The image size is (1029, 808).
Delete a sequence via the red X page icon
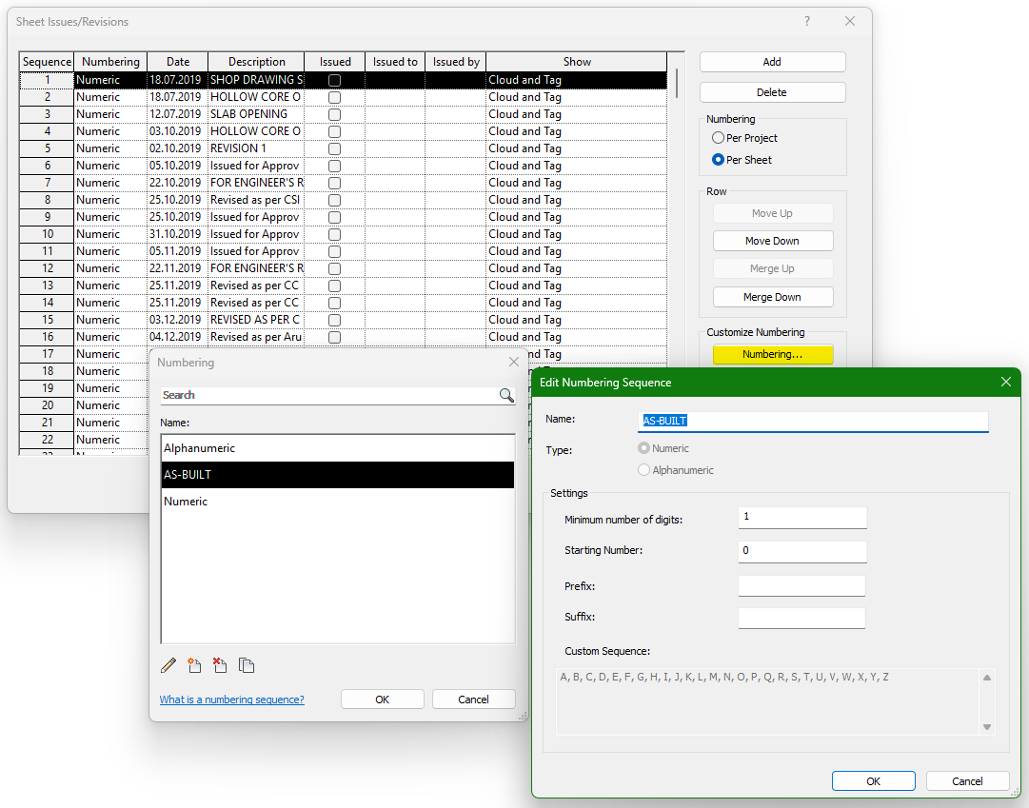[220, 665]
